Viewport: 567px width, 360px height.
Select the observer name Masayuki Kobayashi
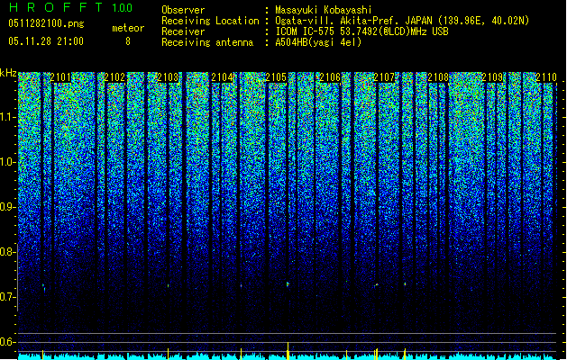click(x=324, y=10)
